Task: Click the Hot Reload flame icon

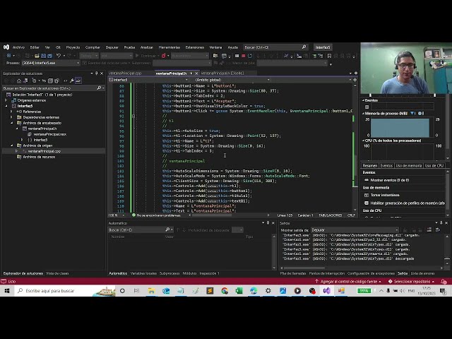Action: [x=163, y=56]
